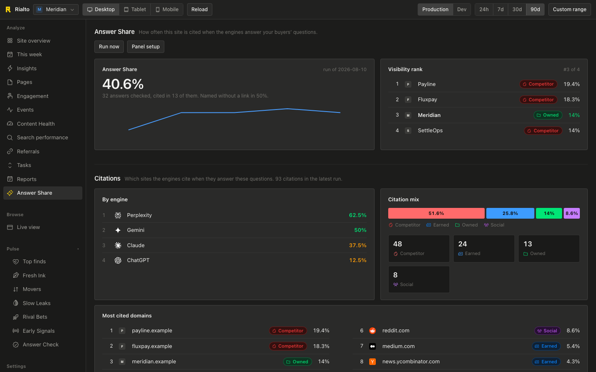Image resolution: width=596 pixels, height=372 pixels.
Task: Switch preview to Mobile view
Action: pos(167,10)
